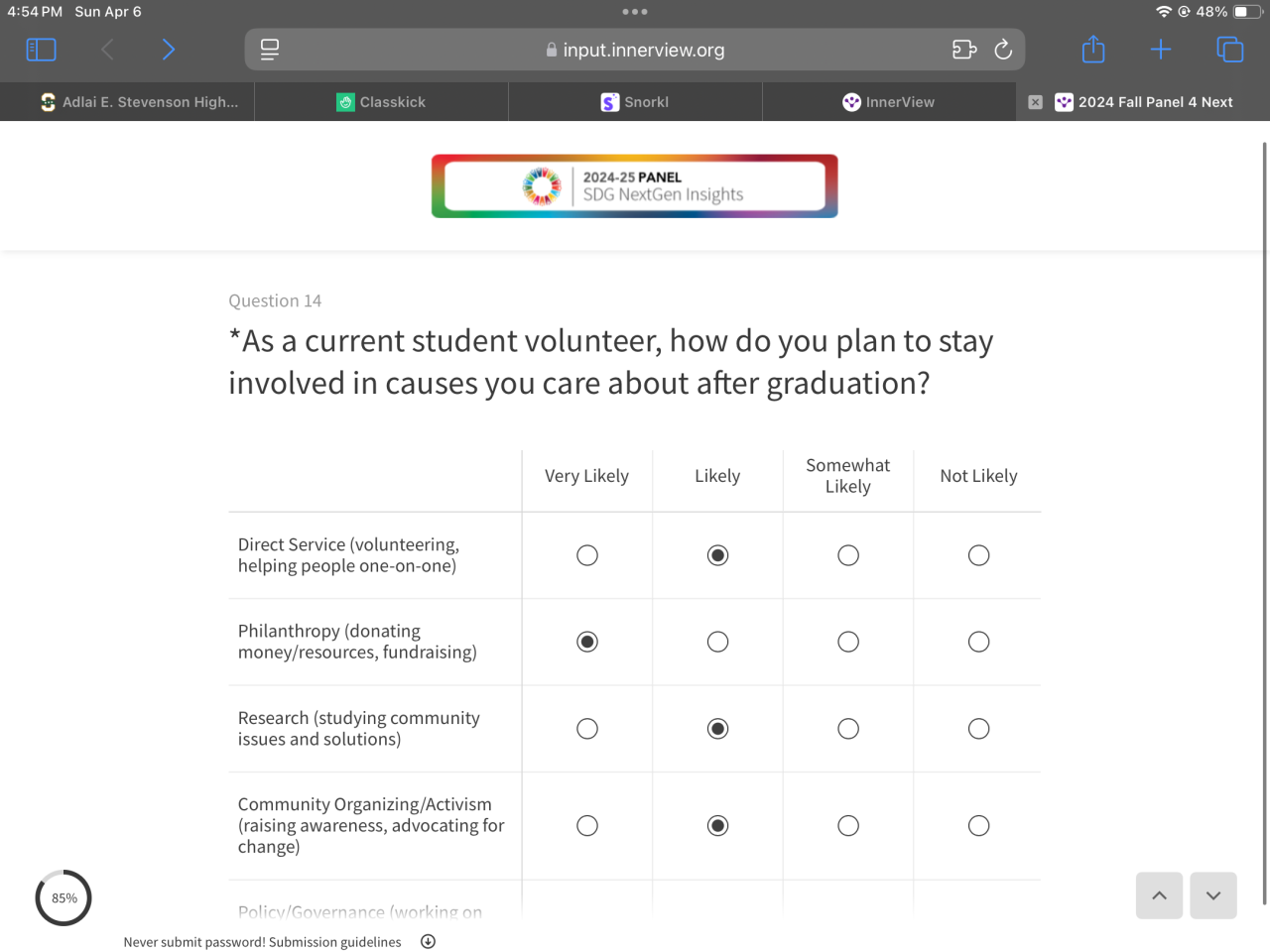Click the extensions icon in address bar
Screen dimensions: 1270x952
coord(964,50)
